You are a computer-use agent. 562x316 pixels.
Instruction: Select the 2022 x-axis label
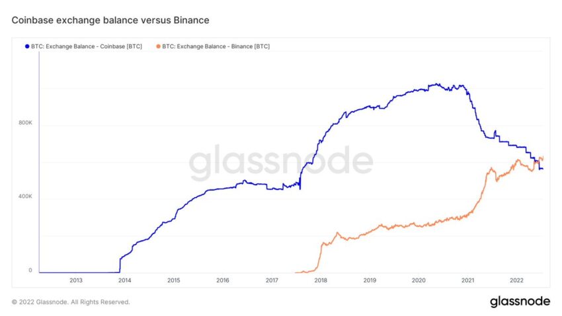[516, 280]
